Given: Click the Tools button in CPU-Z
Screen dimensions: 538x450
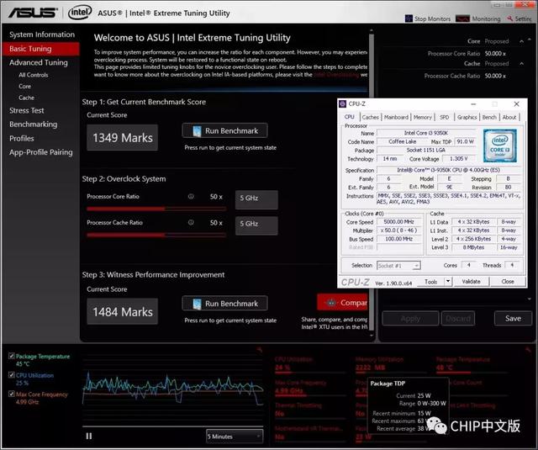Looking at the screenshot, I should (430, 282).
